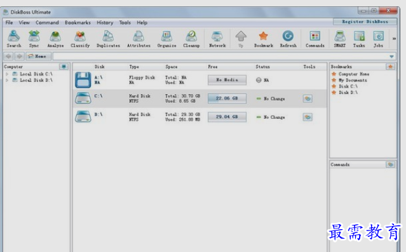The image size is (406, 252).
Task: Open the Disk C:\ bookmark
Action: [x=348, y=86]
